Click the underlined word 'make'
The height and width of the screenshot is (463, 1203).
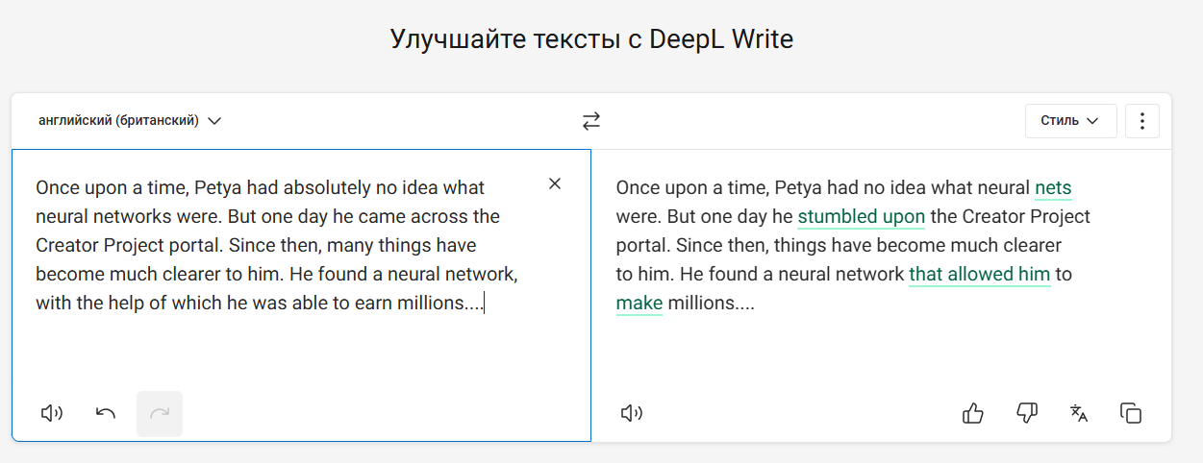pos(639,304)
